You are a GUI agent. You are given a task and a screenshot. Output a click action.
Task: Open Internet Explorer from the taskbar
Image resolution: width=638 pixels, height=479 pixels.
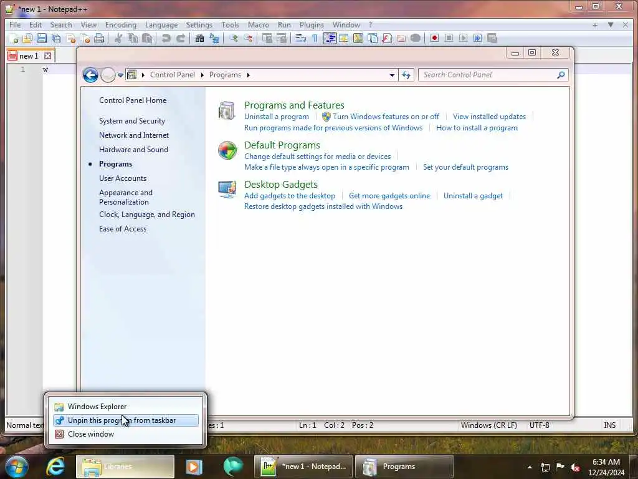pyautogui.click(x=55, y=467)
